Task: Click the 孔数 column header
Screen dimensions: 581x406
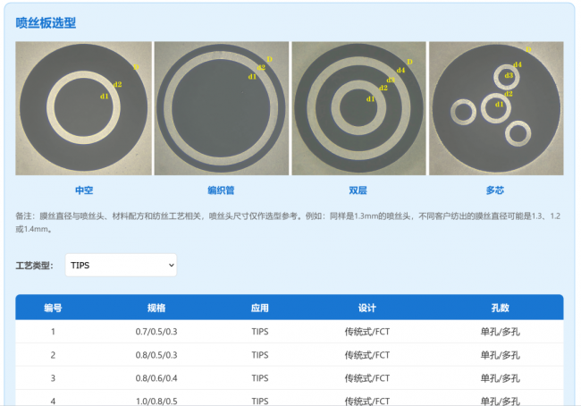Action: (500, 308)
